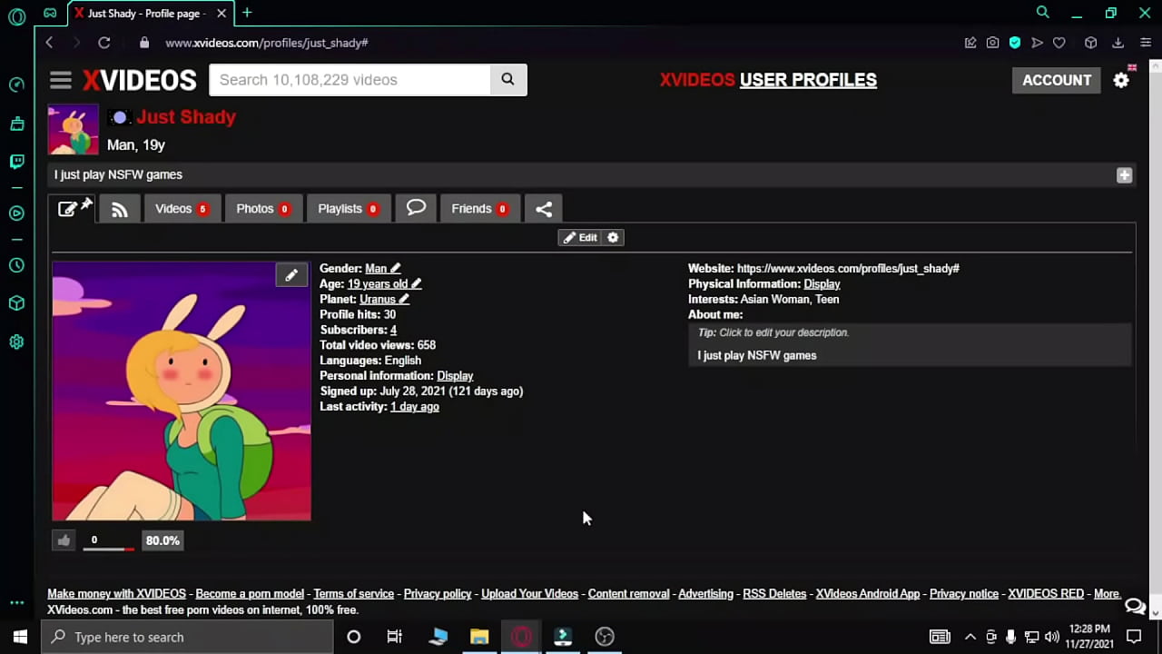Toggle Personal information Display link
Viewport: 1162px width, 654px height.
pos(455,376)
